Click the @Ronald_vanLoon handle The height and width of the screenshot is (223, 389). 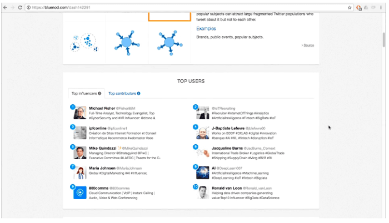[x=257, y=188]
